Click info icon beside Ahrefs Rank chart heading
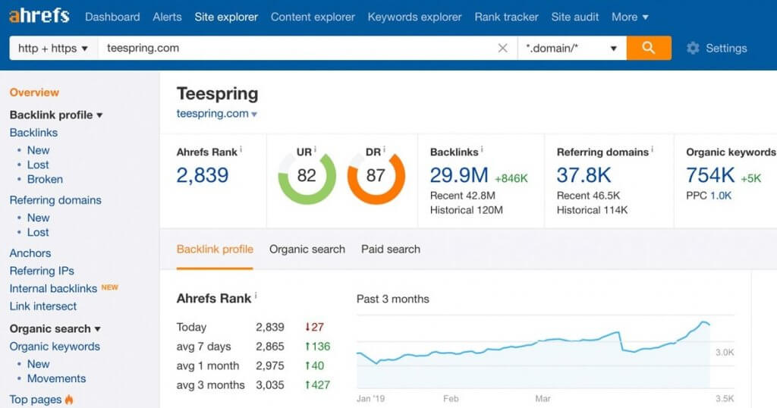The width and height of the screenshot is (777, 408). pyautogui.click(x=256, y=295)
